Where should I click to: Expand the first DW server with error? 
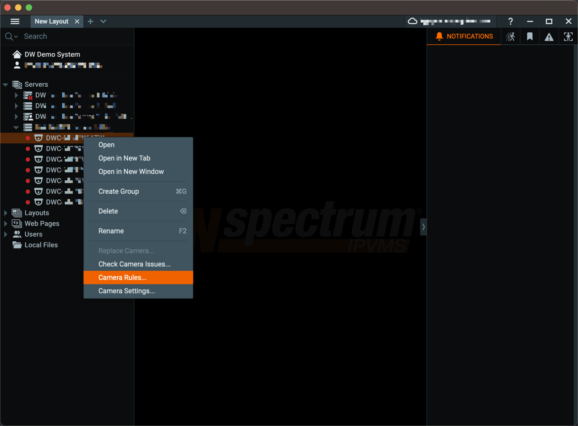tap(16, 95)
